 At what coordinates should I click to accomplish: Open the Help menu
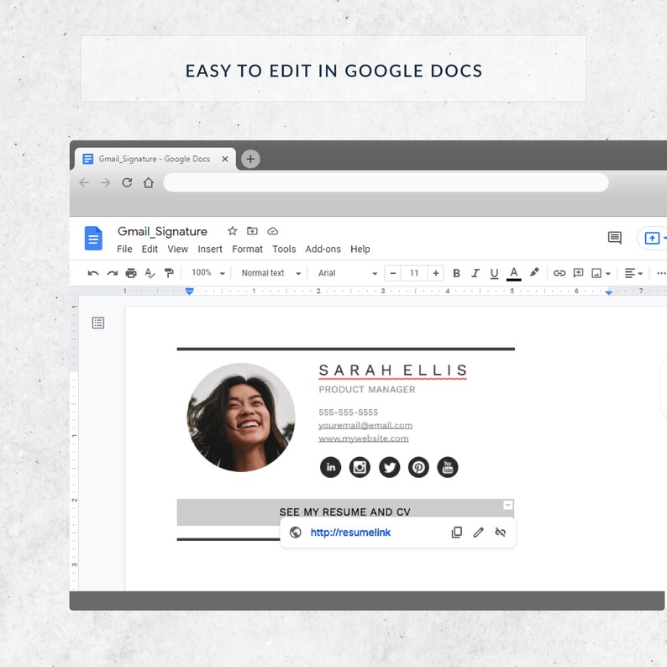(x=360, y=249)
